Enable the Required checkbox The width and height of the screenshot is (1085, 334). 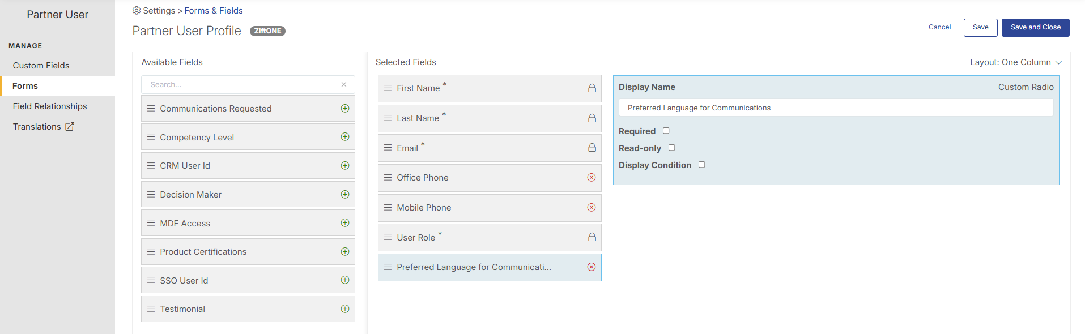[666, 131]
